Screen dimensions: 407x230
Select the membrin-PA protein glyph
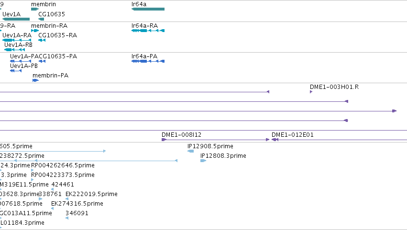[35, 80]
